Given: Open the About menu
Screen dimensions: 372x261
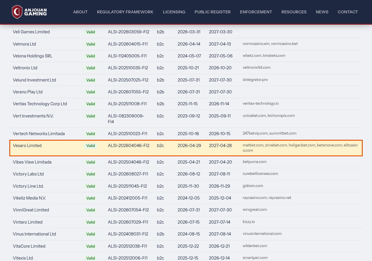Looking at the screenshot, I should coord(80,12).
